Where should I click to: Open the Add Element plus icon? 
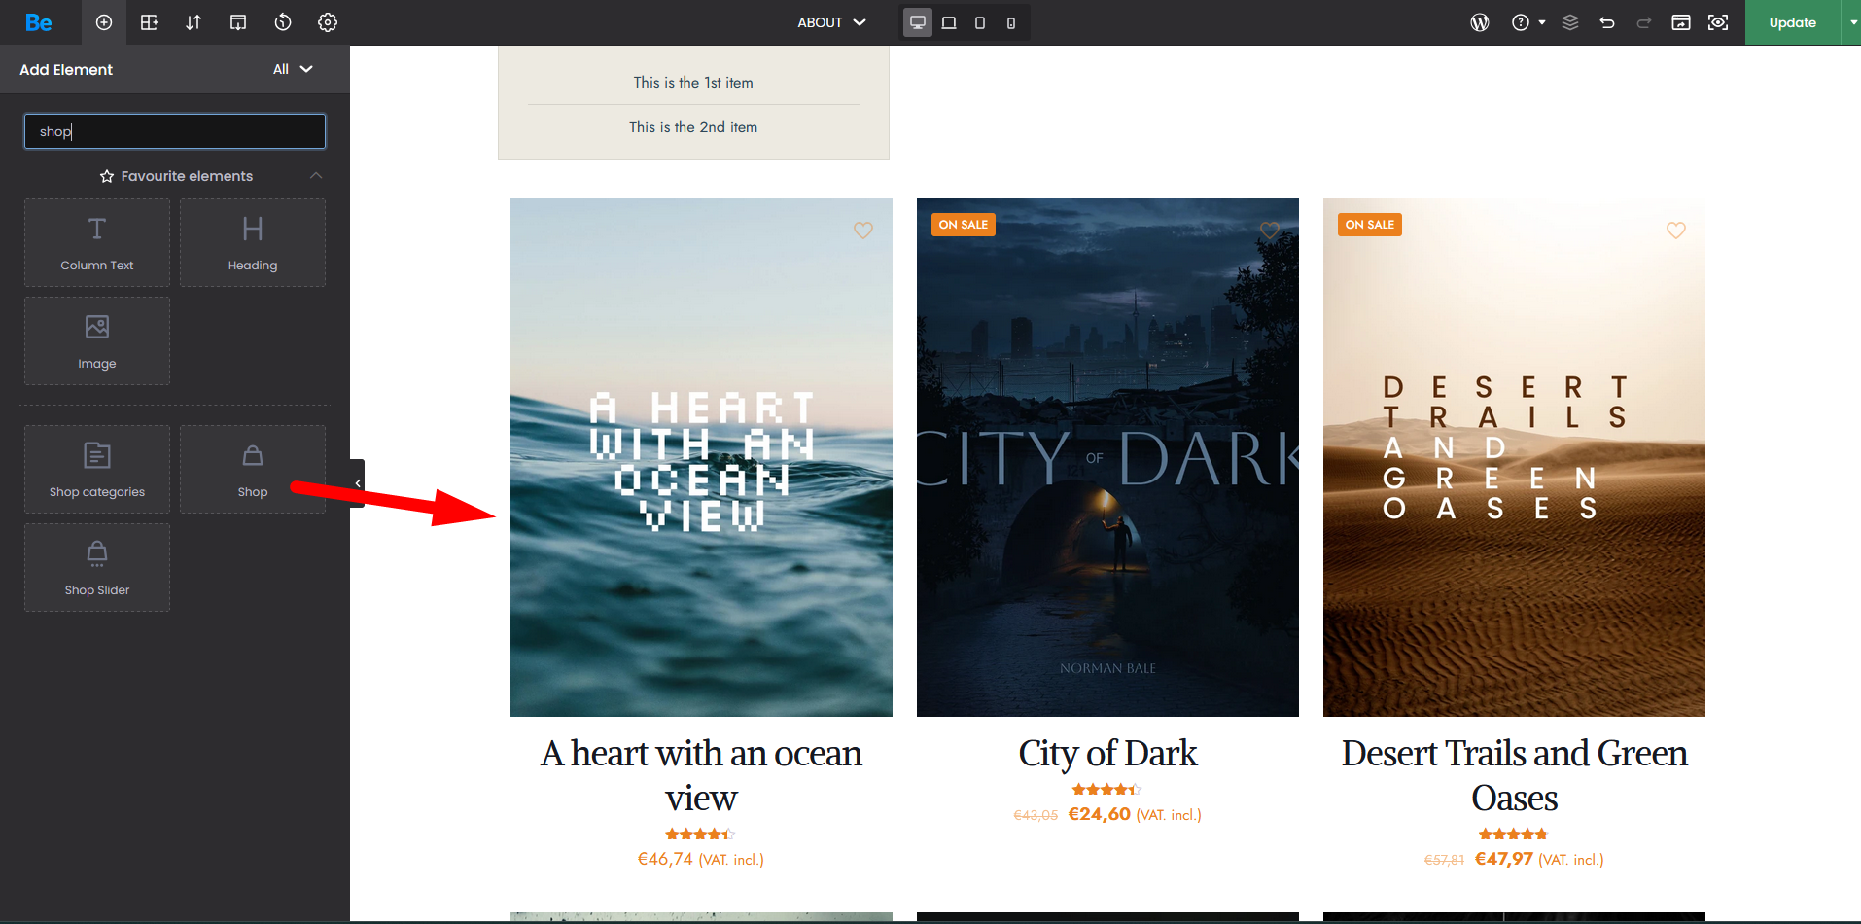coord(104,22)
